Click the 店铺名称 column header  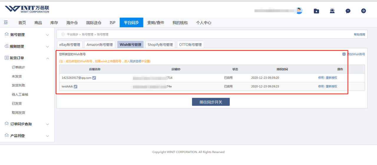tap(95, 69)
